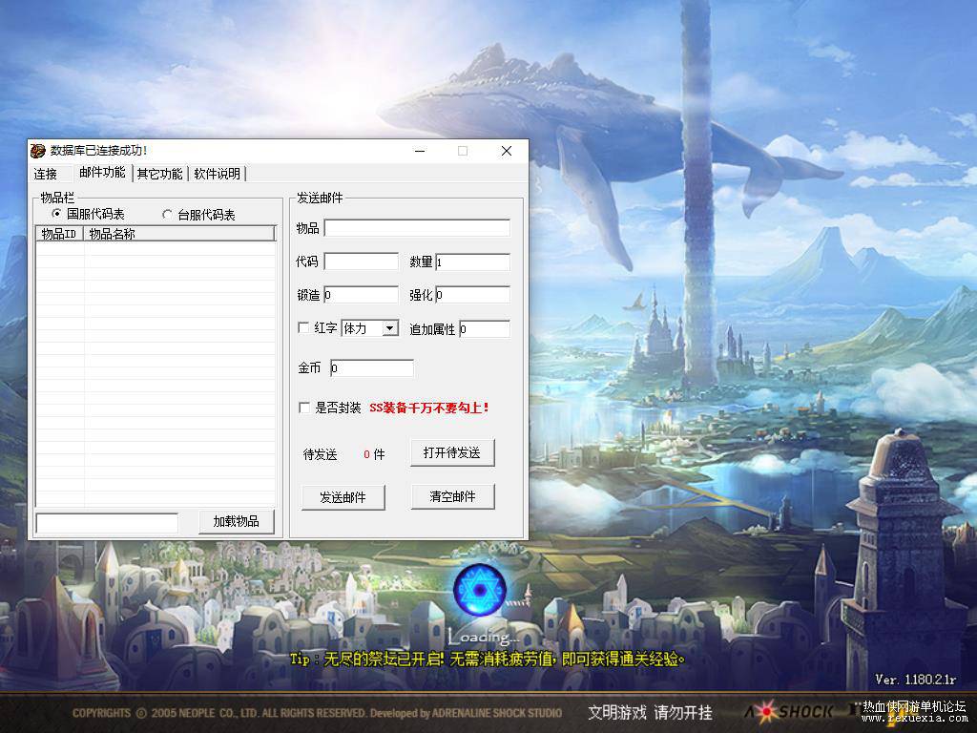Minimize the 数据库已连接成功 window

(420, 151)
